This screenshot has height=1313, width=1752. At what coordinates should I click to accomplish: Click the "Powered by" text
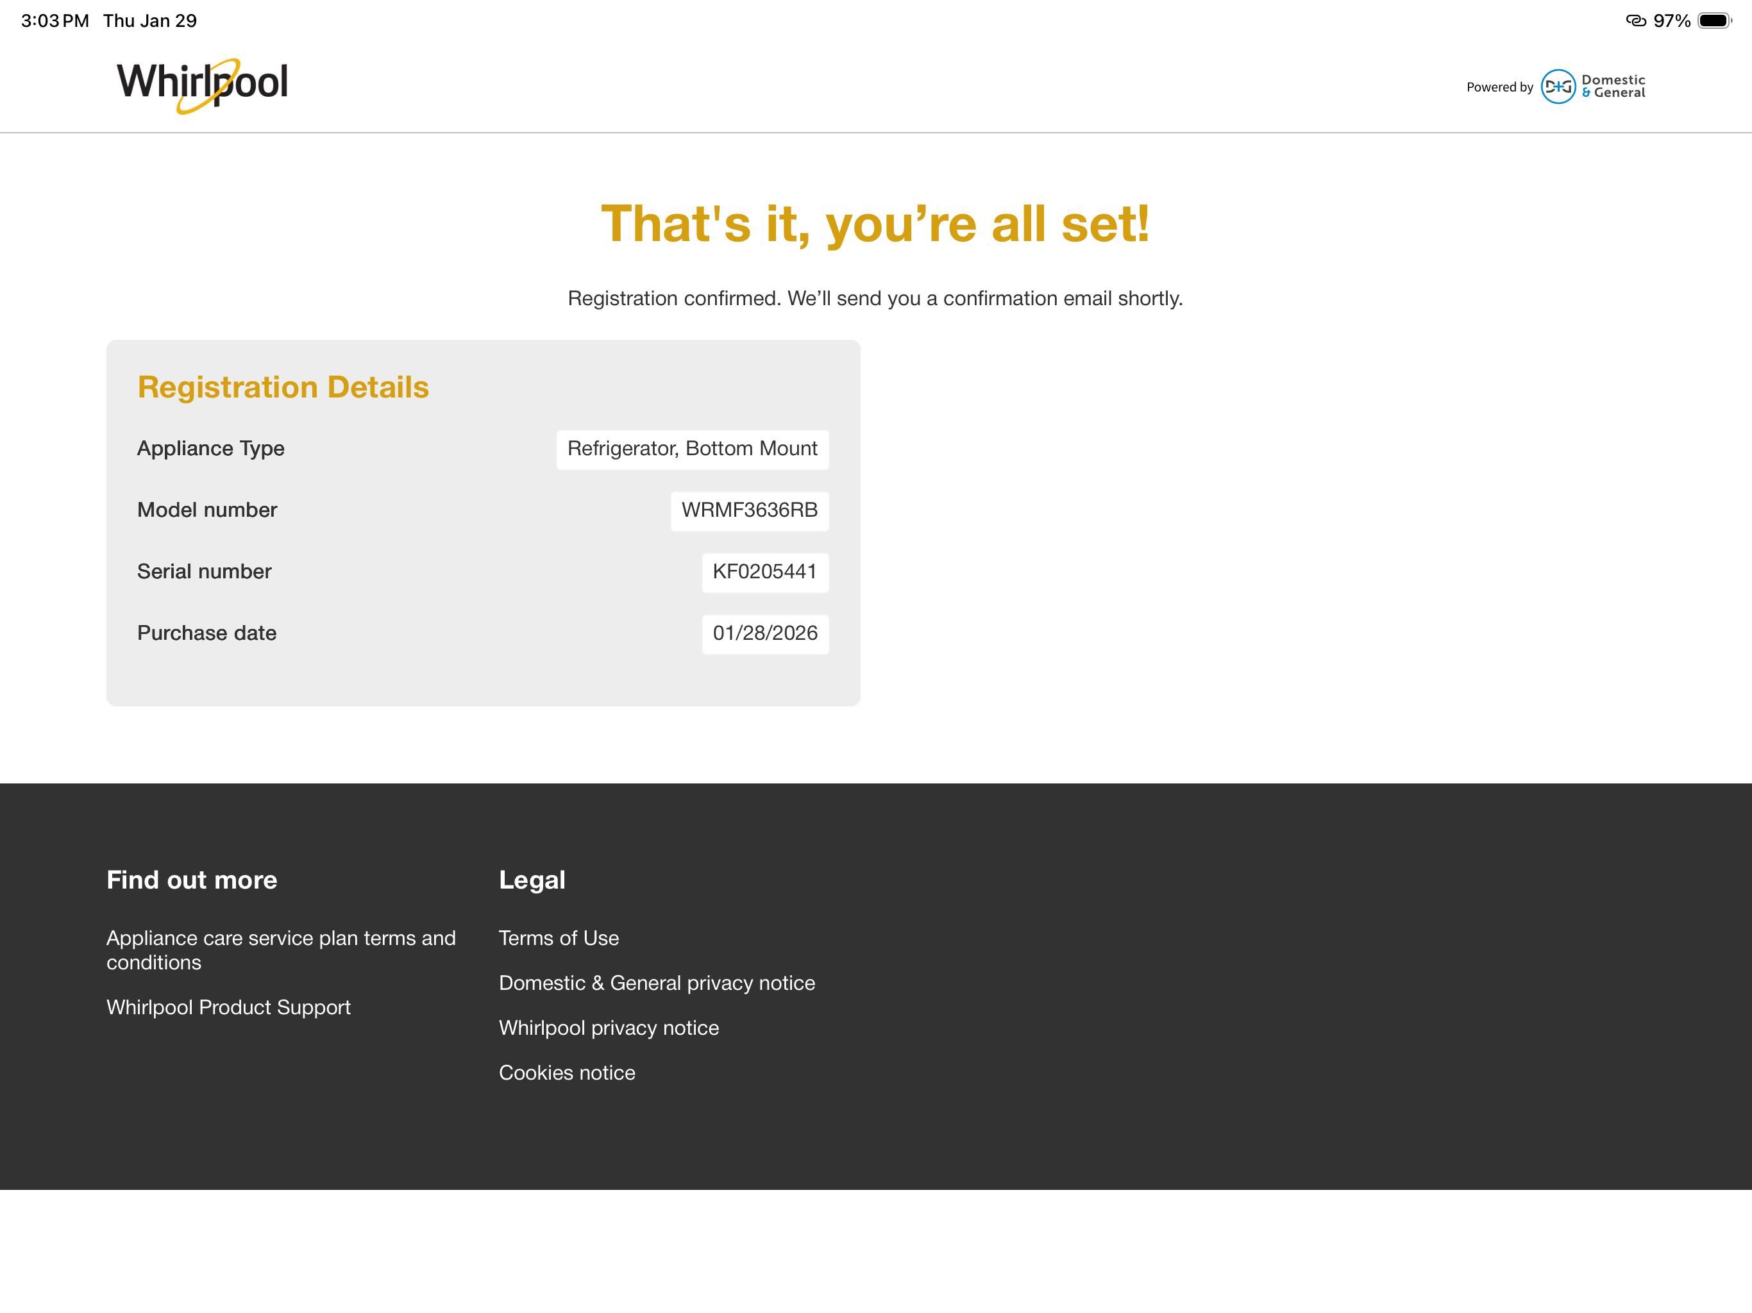click(x=1499, y=87)
